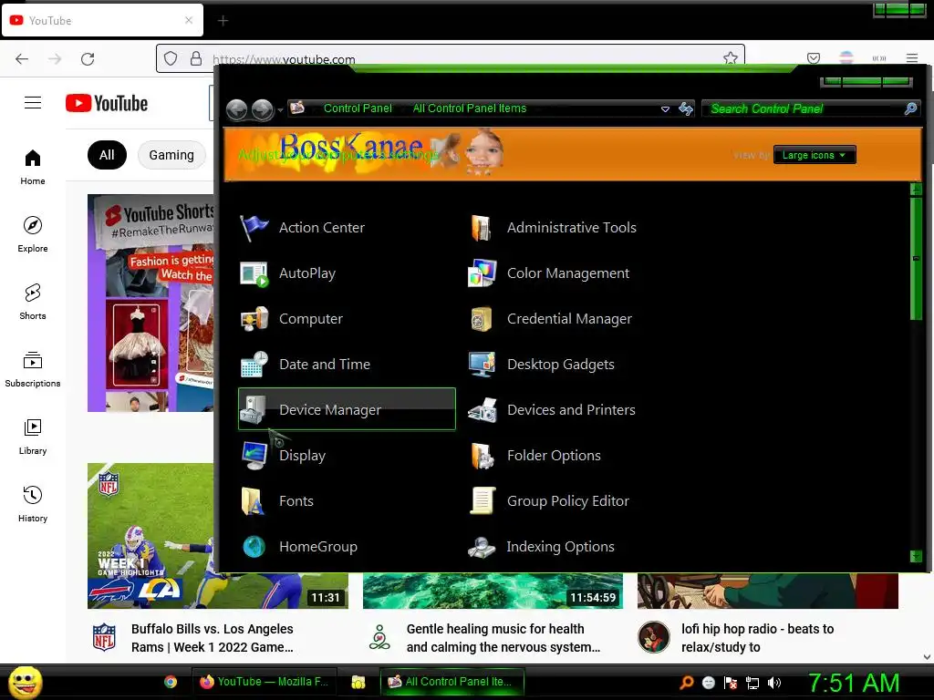Click the 7:51 AM taskbar clock

pos(854,683)
